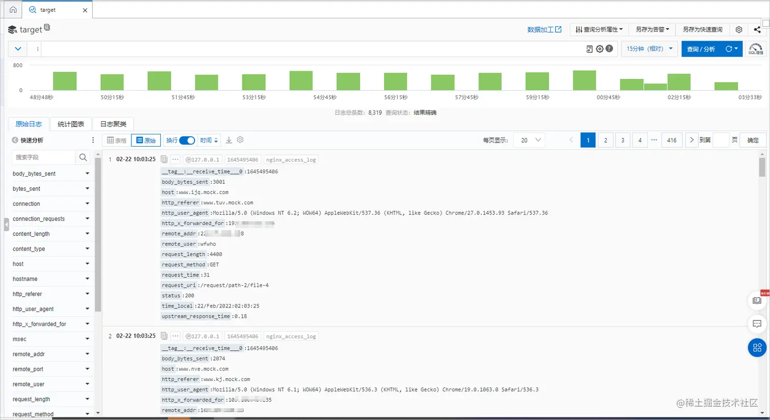
Task: Go to page 416
Action: [x=672, y=140]
